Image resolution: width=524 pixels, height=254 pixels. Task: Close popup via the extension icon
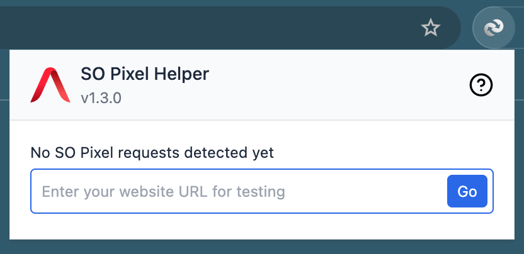tap(493, 27)
